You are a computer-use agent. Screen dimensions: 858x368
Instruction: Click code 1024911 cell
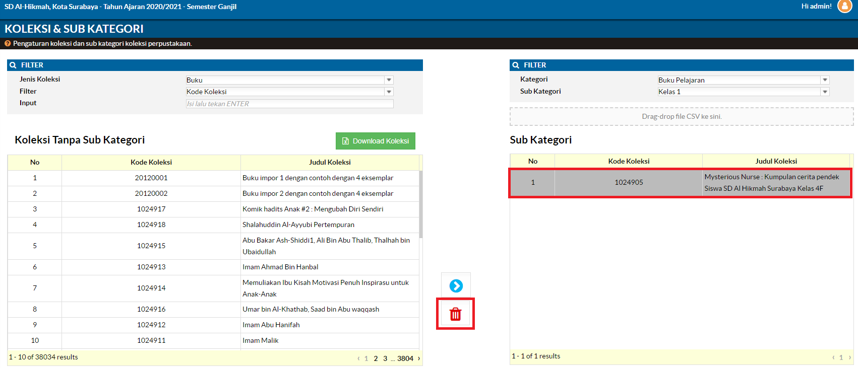point(151,340)
